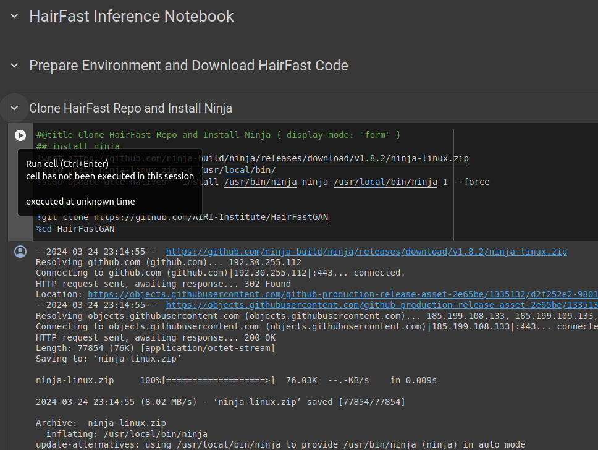Open the first ninja release link in output
The height and width of the screenshot is (450, 598).
366,252
